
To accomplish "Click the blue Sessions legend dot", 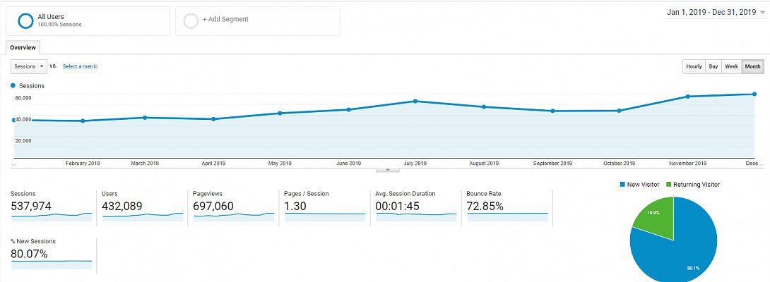I will 13,85.
